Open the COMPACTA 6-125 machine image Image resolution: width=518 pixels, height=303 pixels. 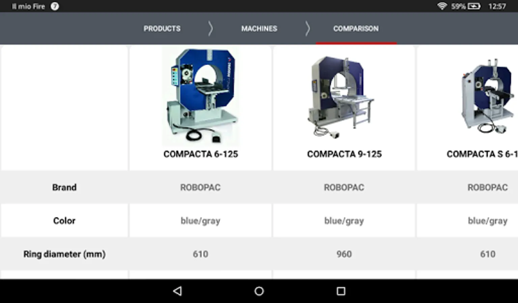click(201, 96)
